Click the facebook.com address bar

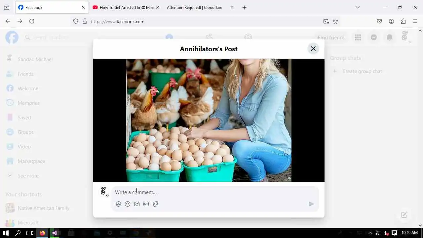tap(205, 21)
